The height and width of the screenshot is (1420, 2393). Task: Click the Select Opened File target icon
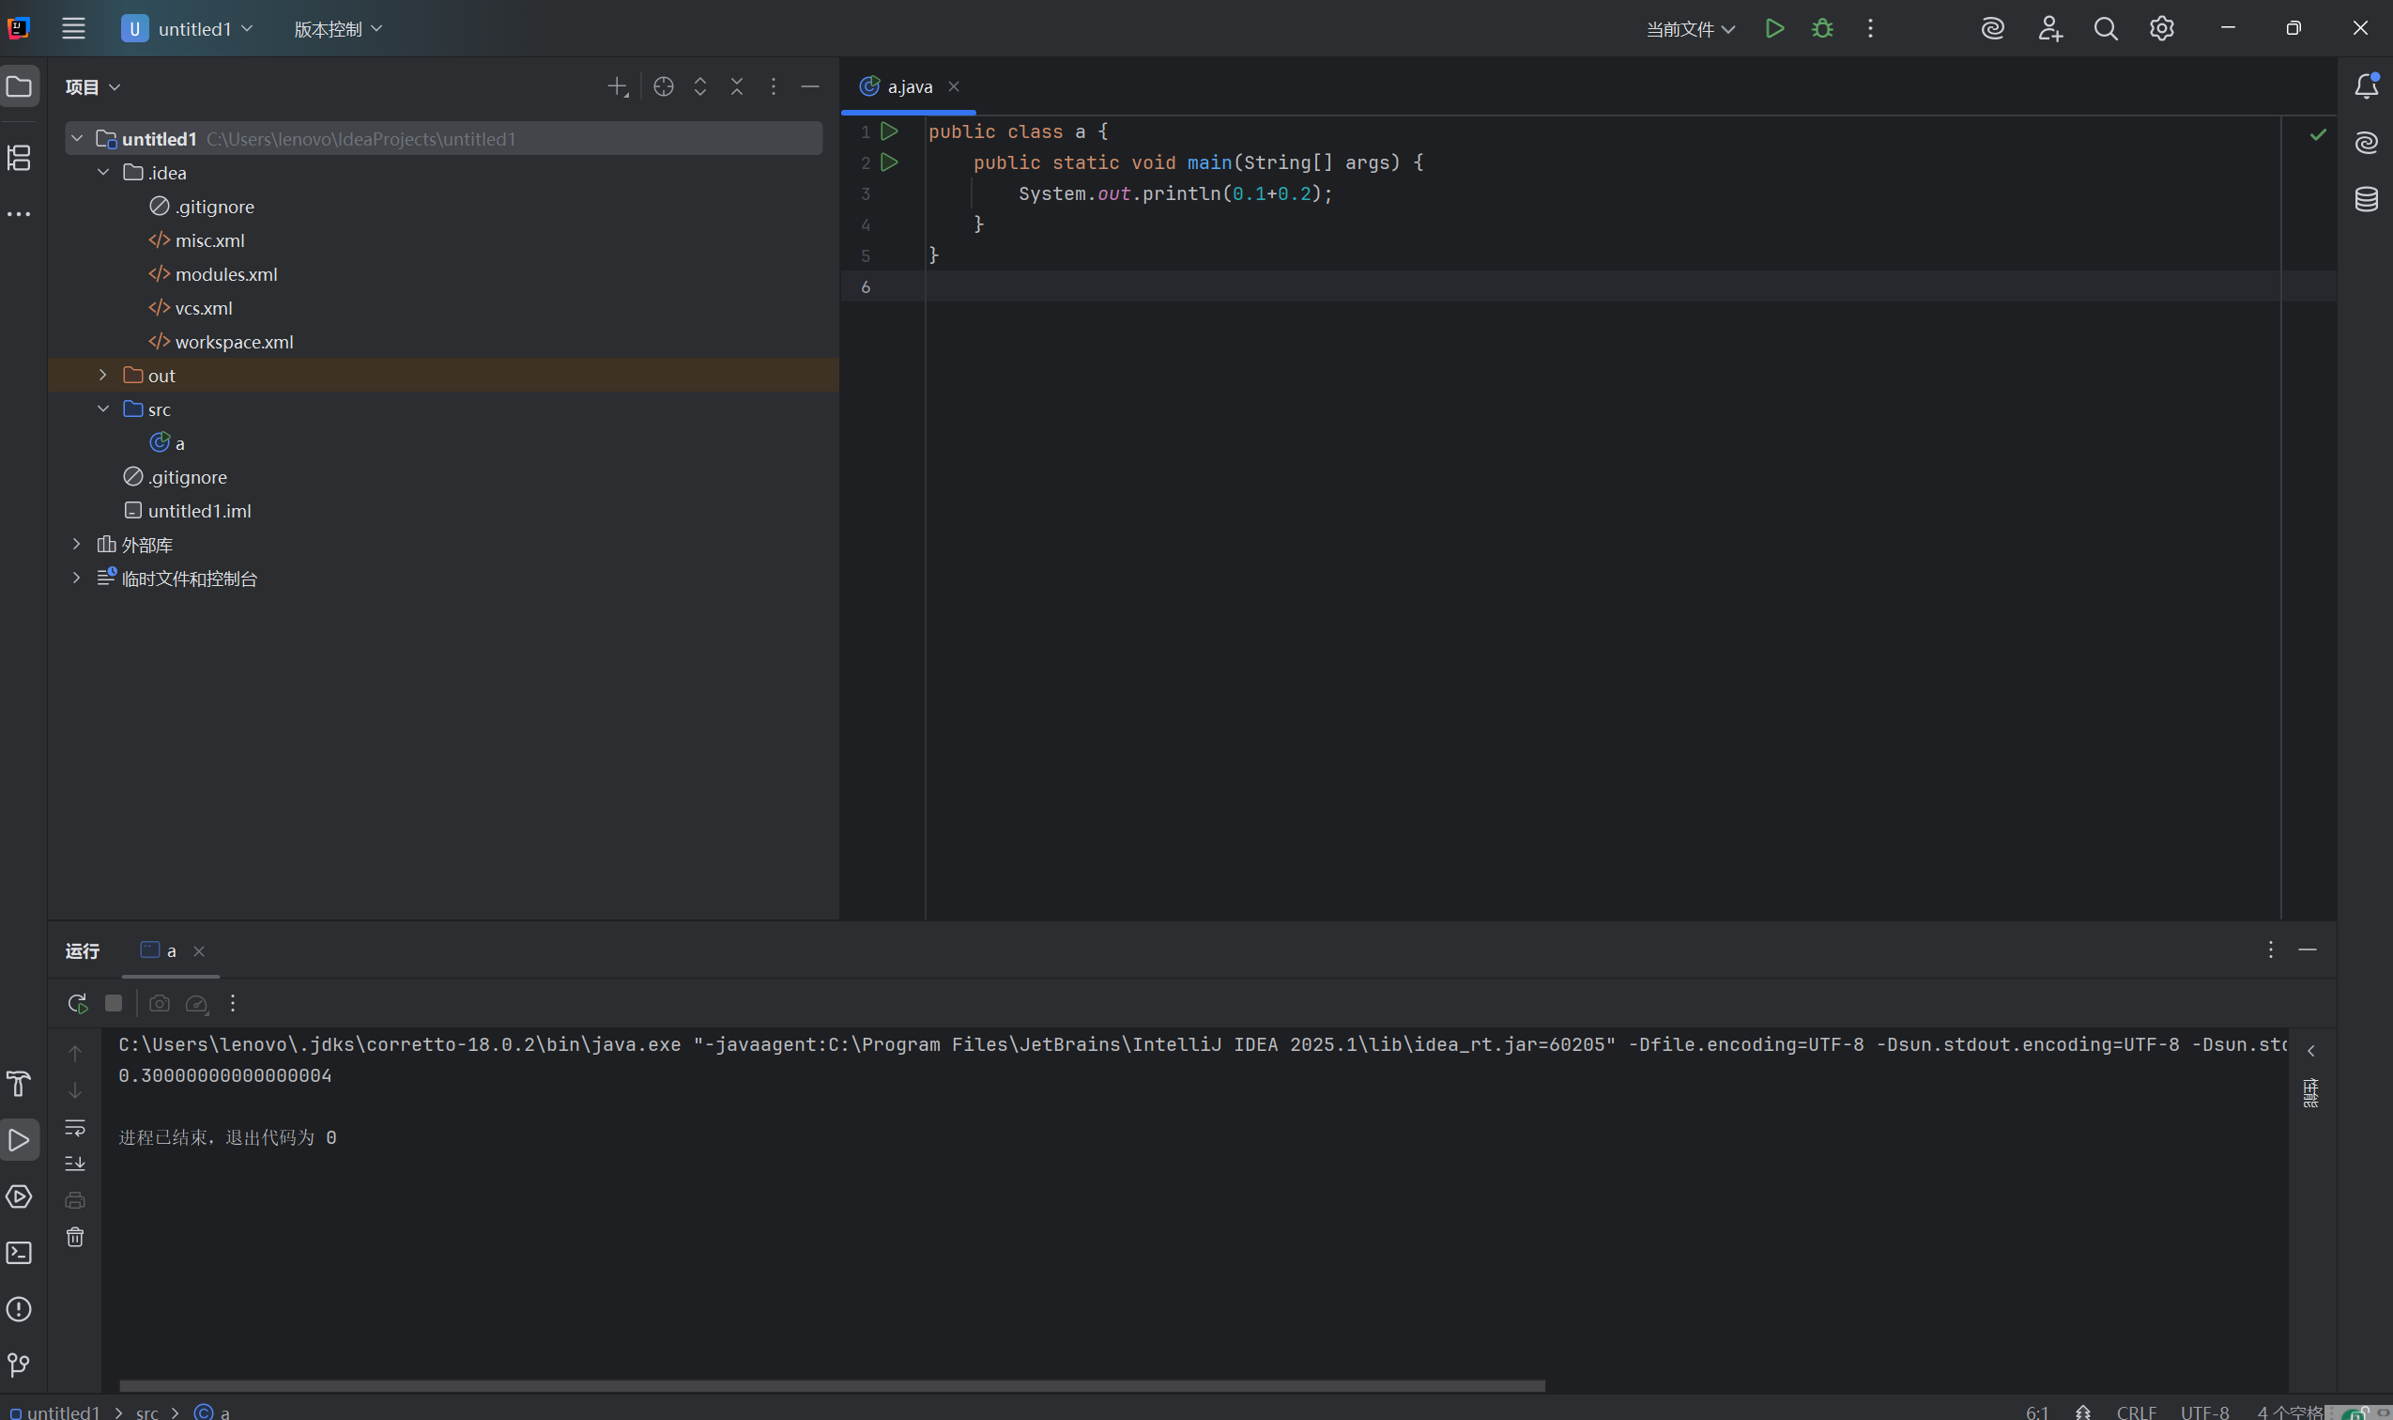[663, 87]
